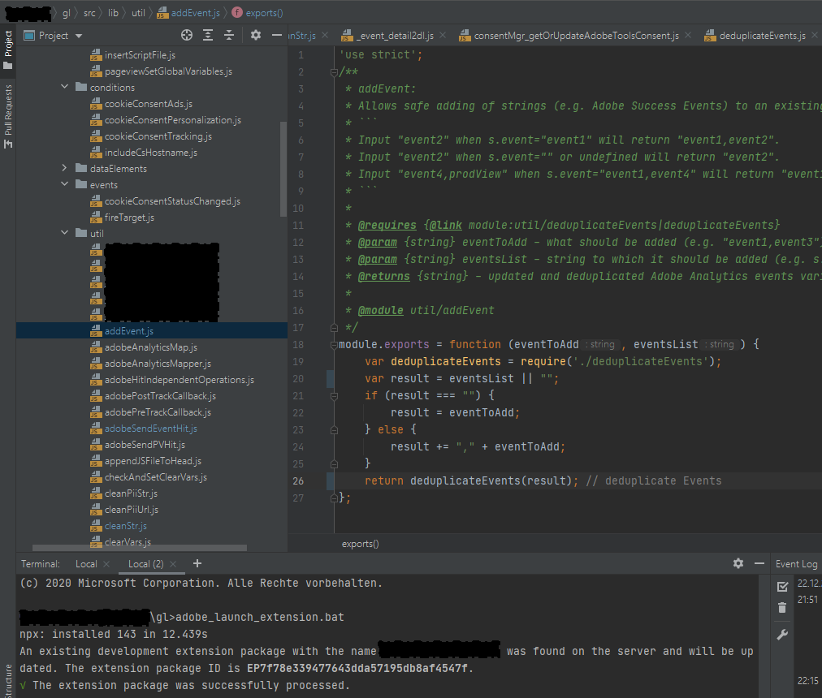This screenshot has width=822, height=698.
Task: Close the consentMgr_getOrUpdateAdobeToolsConsent.js tab
Action: 688,35
